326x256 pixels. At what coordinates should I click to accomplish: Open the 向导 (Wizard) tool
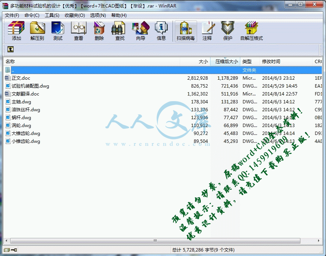click(140, 31)
